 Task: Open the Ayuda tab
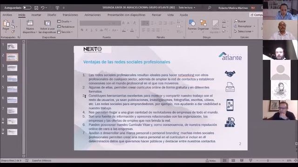pyautogui.click(x=183, y=15)
